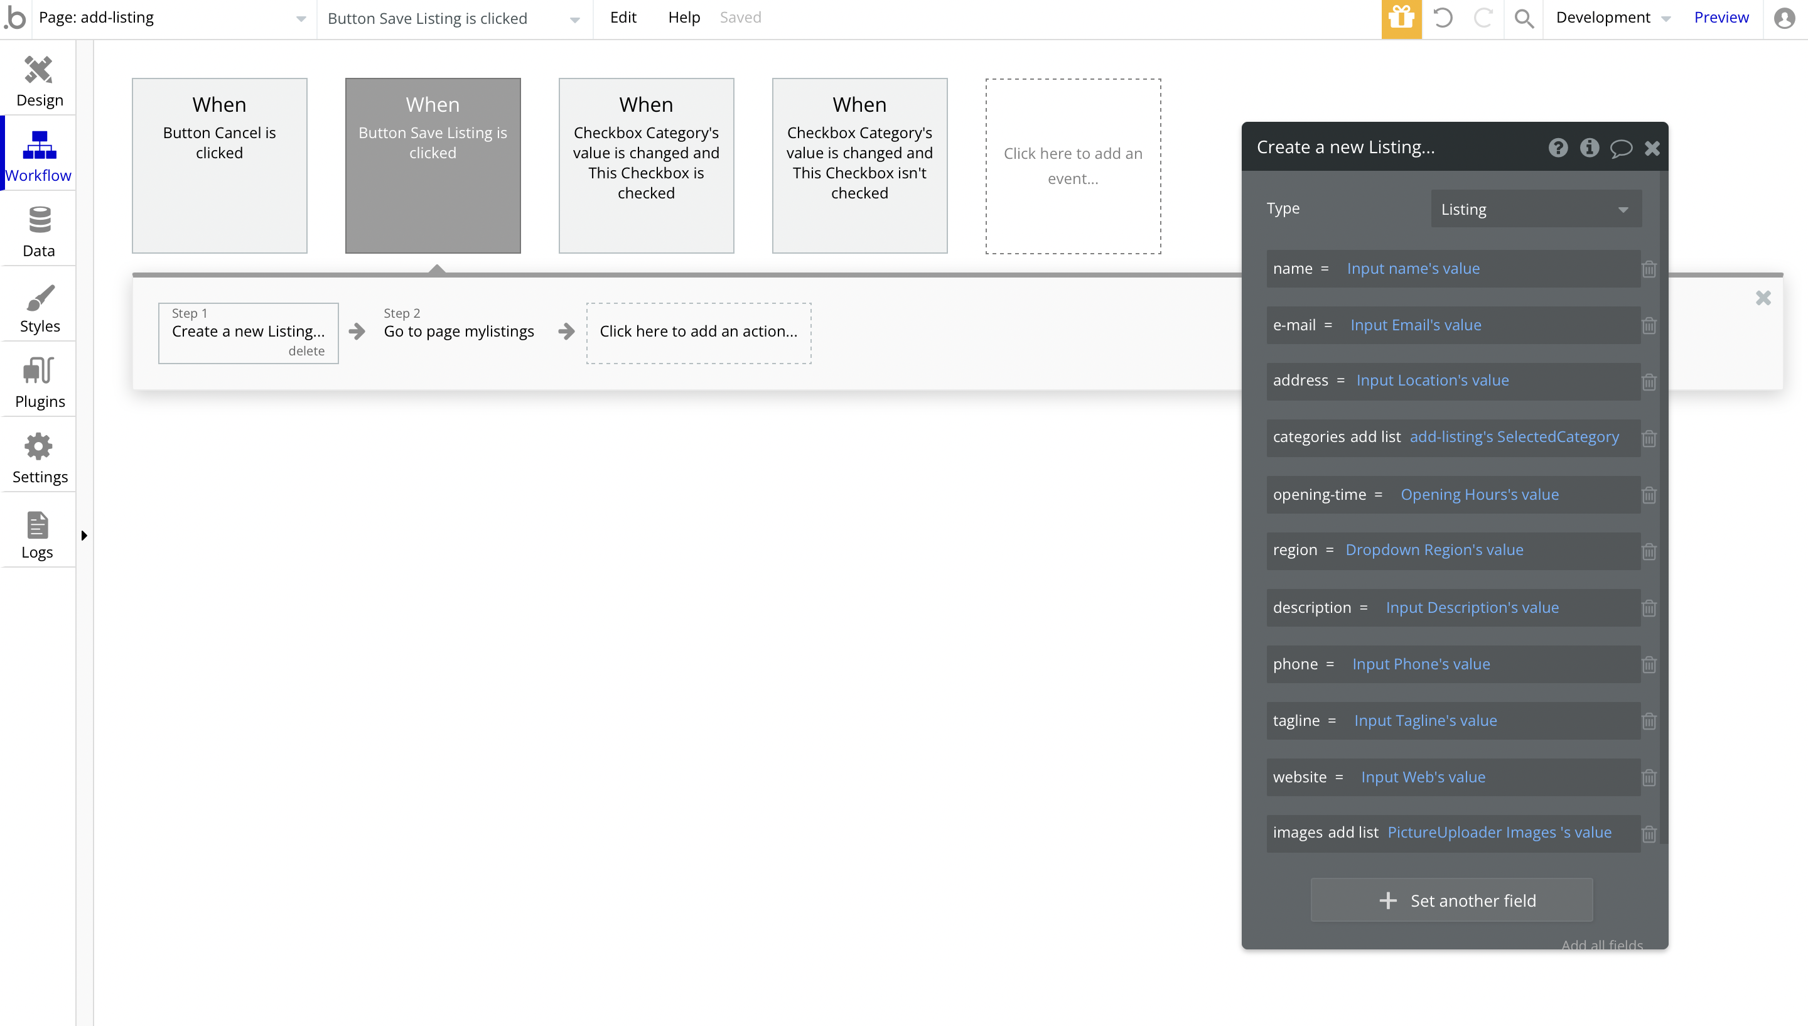Select the Go to page mylistings step
Image resolution: width=1808 pixels, height=1026 pixels.
click(x=458, y=330)
